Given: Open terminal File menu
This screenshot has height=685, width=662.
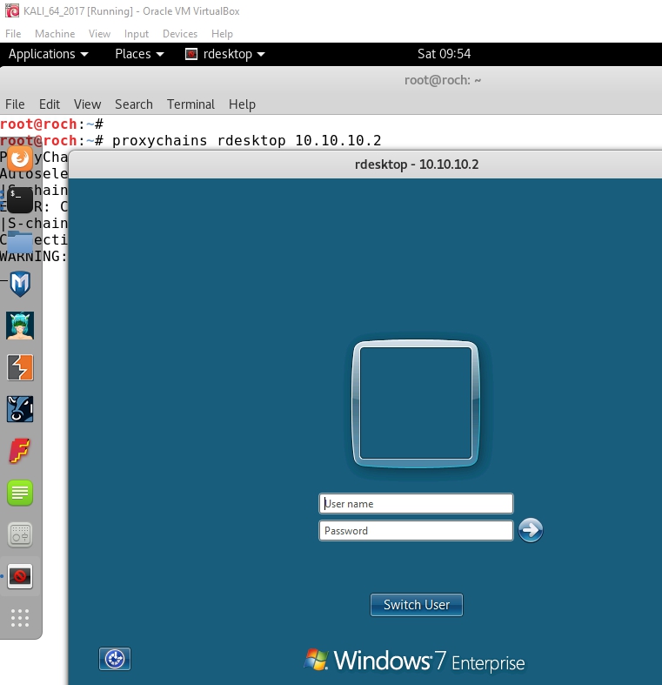Looking at the screenshot, I should pyautogui.click(x=15, y=104).
